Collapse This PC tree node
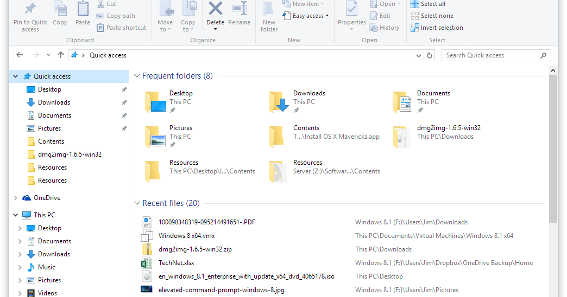The image size is (567, 297). [16, 215]
